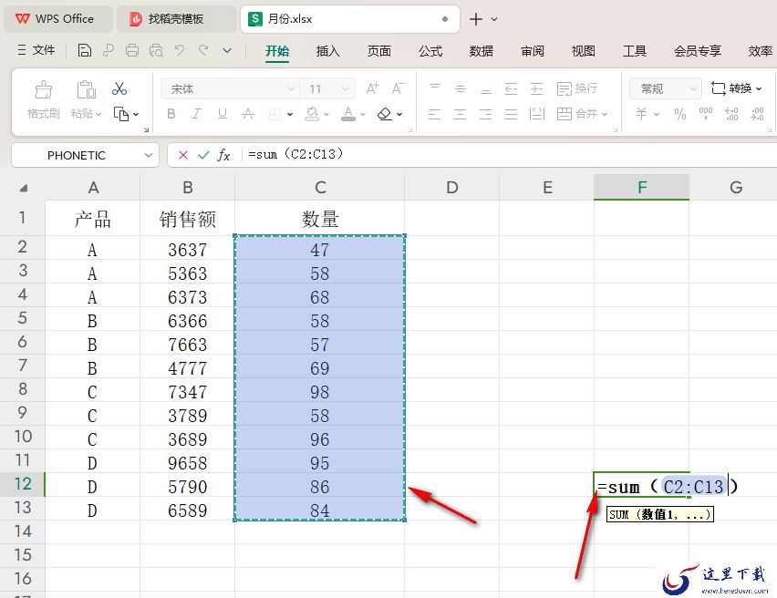This screenshot has height=598, width=777.
Task: Click Increase Decimal icon
Action: [731, 114]
